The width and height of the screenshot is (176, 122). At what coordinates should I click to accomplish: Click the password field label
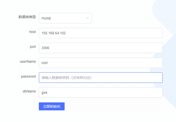click(28, 76)
